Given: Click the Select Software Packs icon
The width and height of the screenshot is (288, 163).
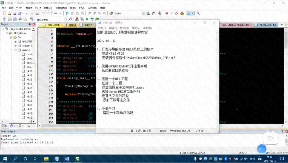Looking at the screenshot, I should tap(92, 19).
